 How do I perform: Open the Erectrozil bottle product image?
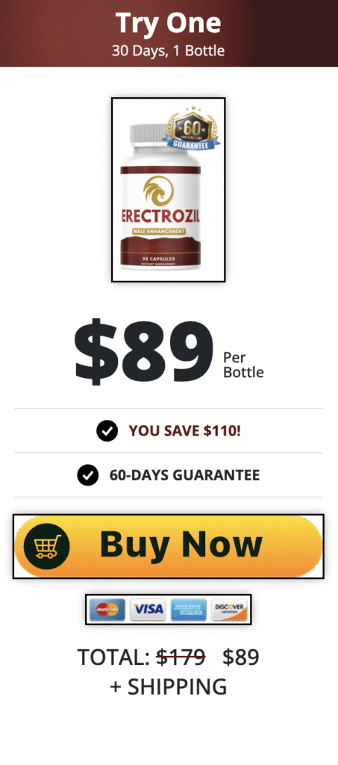pos(169,189)
